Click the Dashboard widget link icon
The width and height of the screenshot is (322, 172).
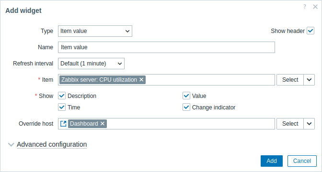63,124
